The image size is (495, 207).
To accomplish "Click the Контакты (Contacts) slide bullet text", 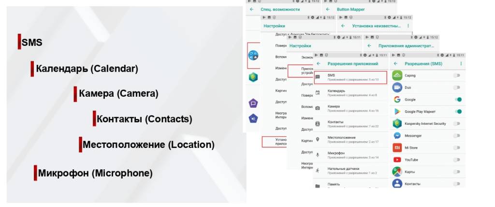I will pyautogui.click(x=144, y=119).
